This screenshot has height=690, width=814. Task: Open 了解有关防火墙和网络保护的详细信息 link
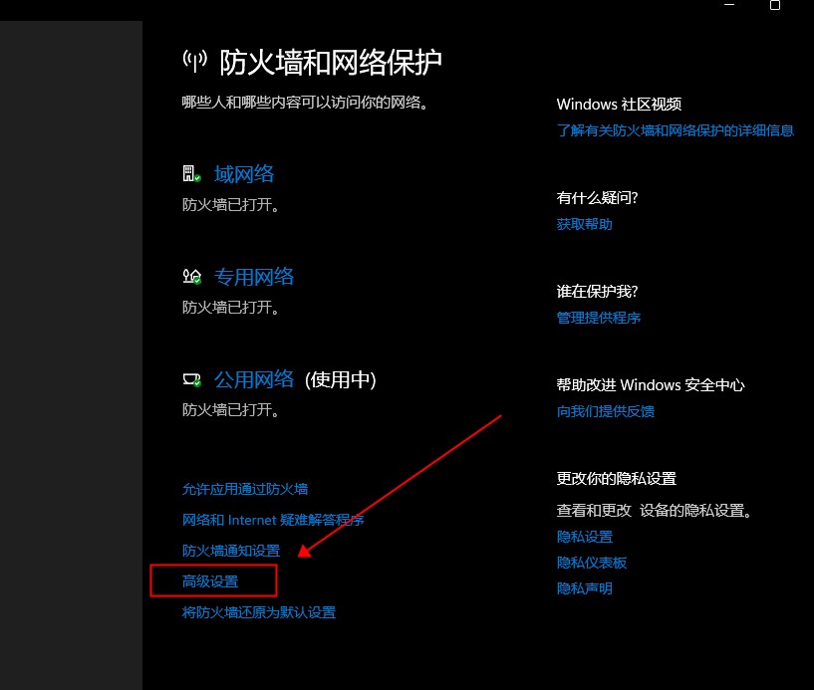[x=676, y=130]
